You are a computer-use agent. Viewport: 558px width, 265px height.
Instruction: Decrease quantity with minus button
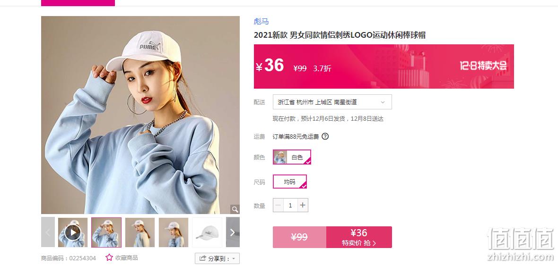278,205
